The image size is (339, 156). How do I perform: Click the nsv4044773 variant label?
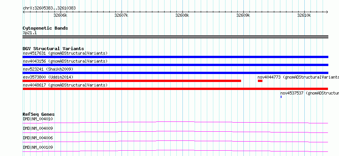(298, 77)
